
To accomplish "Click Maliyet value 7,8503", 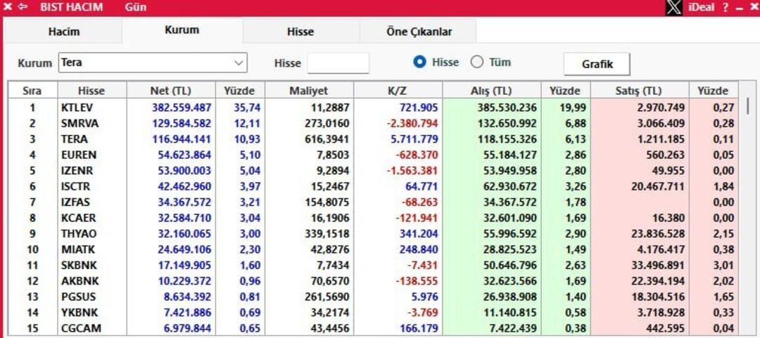I will pos(332,155).
